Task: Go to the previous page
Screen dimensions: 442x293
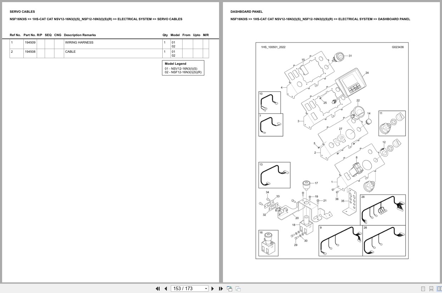Action: click(166, 289)
